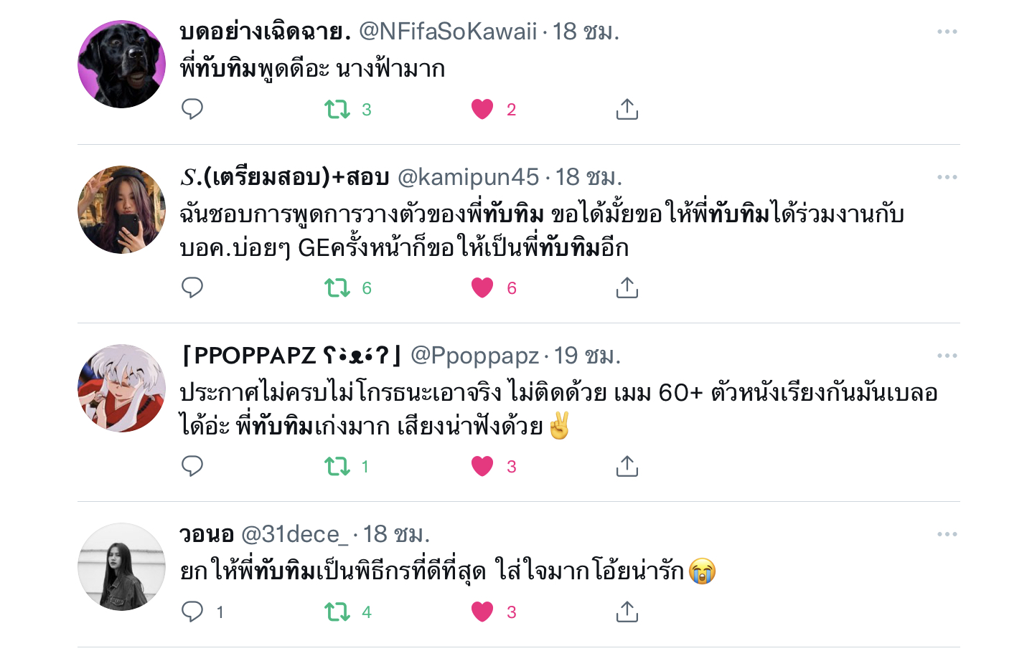Share @Ppoppapz's tweet
Viewport: 1027px width, 651px height.
coord(627,466)
